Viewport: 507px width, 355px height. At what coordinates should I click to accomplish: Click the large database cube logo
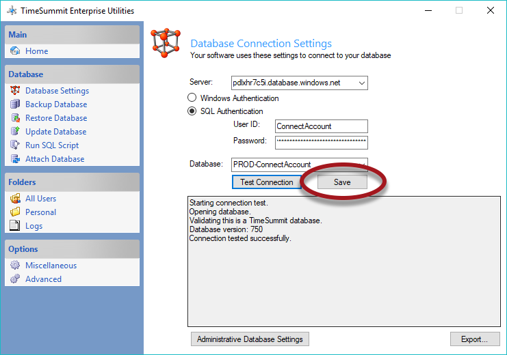pos(166,43)
